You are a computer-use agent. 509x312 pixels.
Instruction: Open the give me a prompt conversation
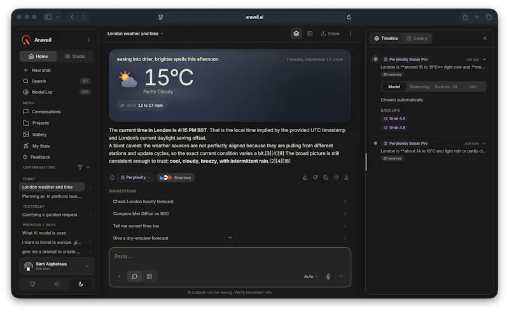52,252
